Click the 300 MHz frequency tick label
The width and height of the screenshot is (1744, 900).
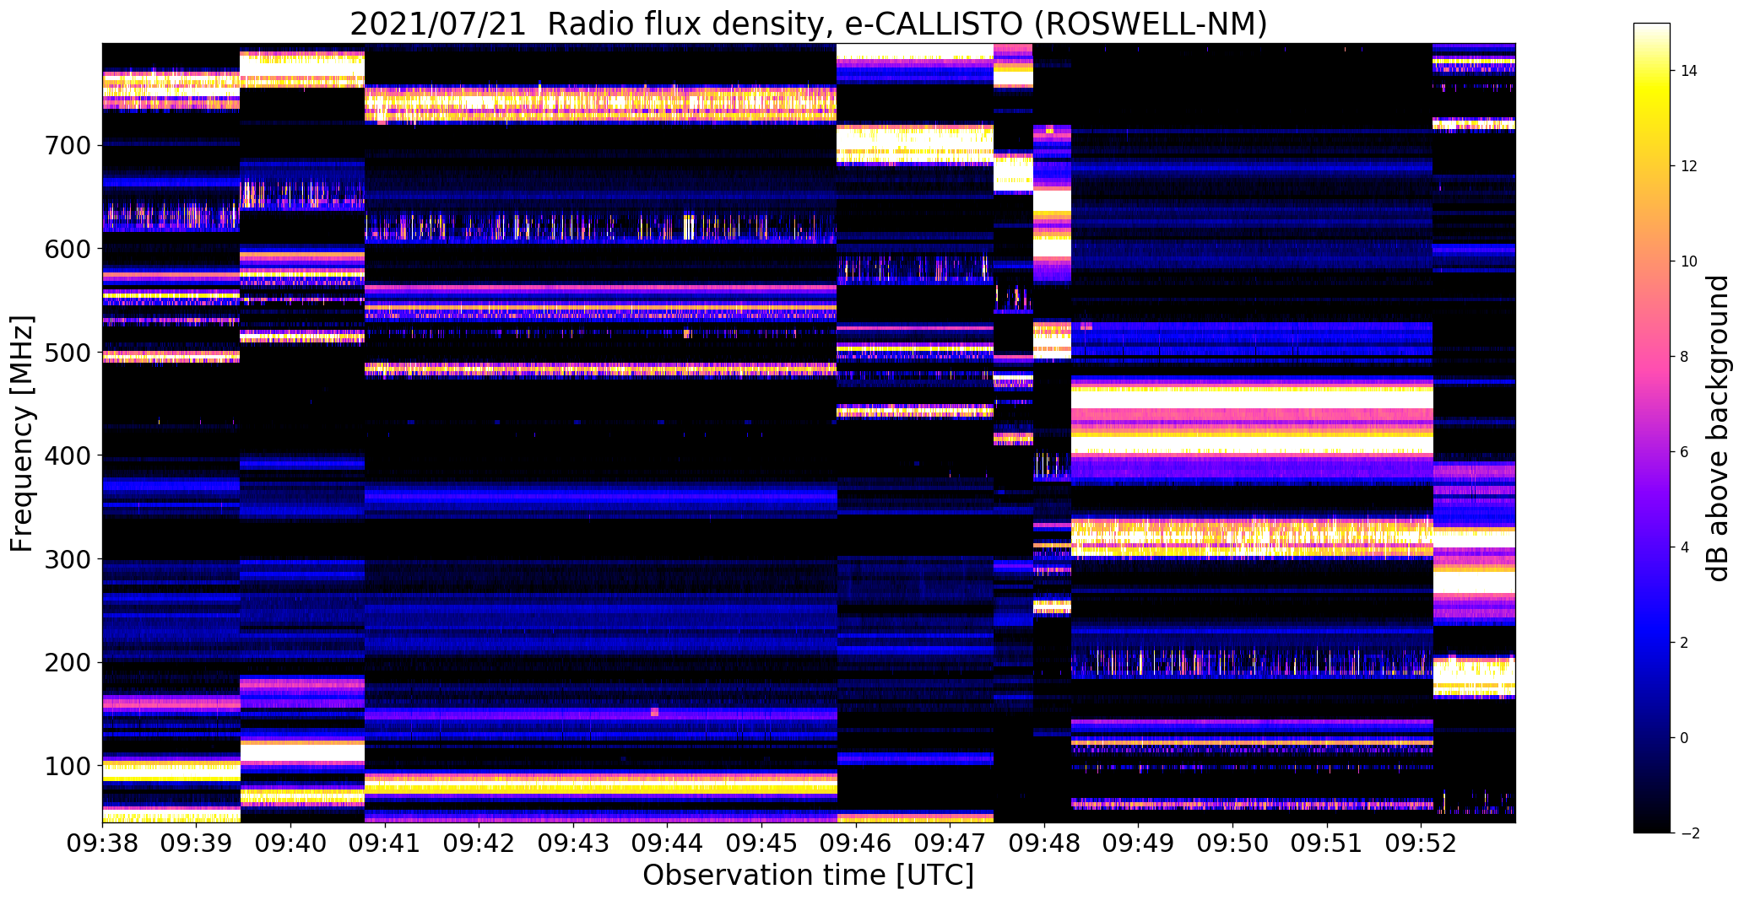(66, 559)
